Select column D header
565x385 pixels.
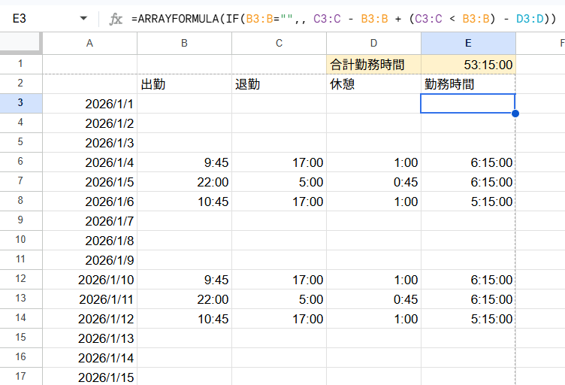coord(373,44)
